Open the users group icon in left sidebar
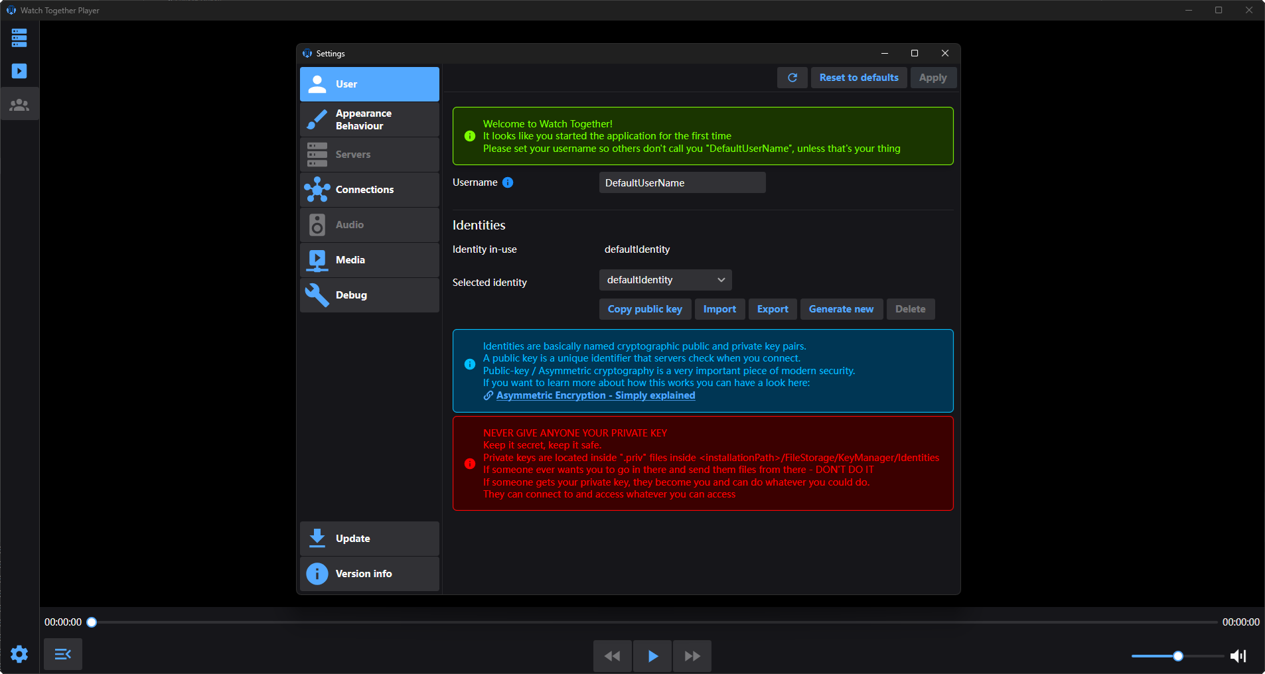Screen dimensions: 1265x674 click(x=19, y=105)
